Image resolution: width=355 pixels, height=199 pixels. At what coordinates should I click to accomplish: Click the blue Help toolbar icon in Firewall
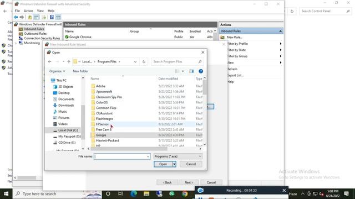[x=52, y=17]
